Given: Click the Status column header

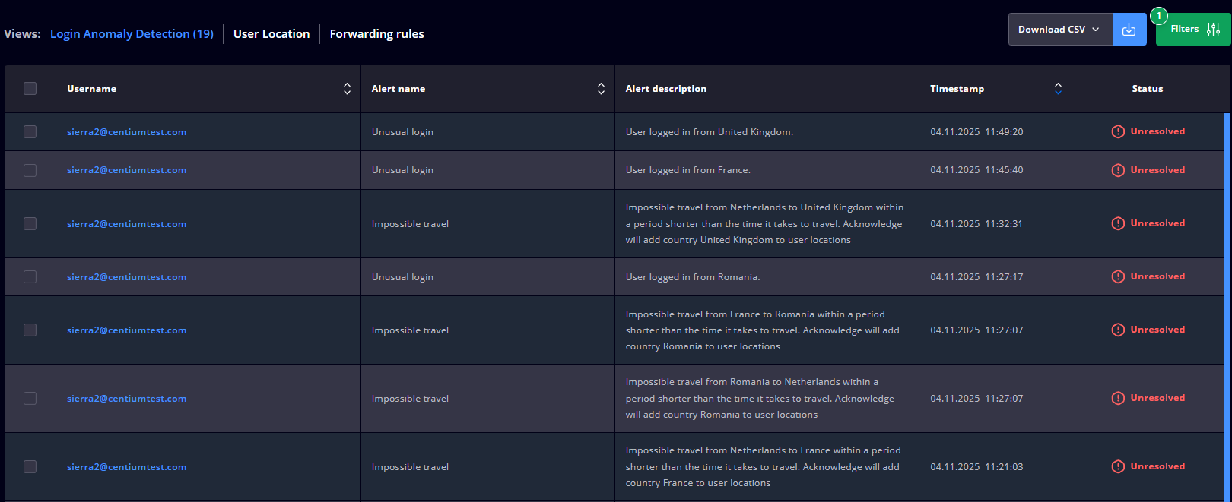Looking at the screenshot, I should [x=1148, y=89].
